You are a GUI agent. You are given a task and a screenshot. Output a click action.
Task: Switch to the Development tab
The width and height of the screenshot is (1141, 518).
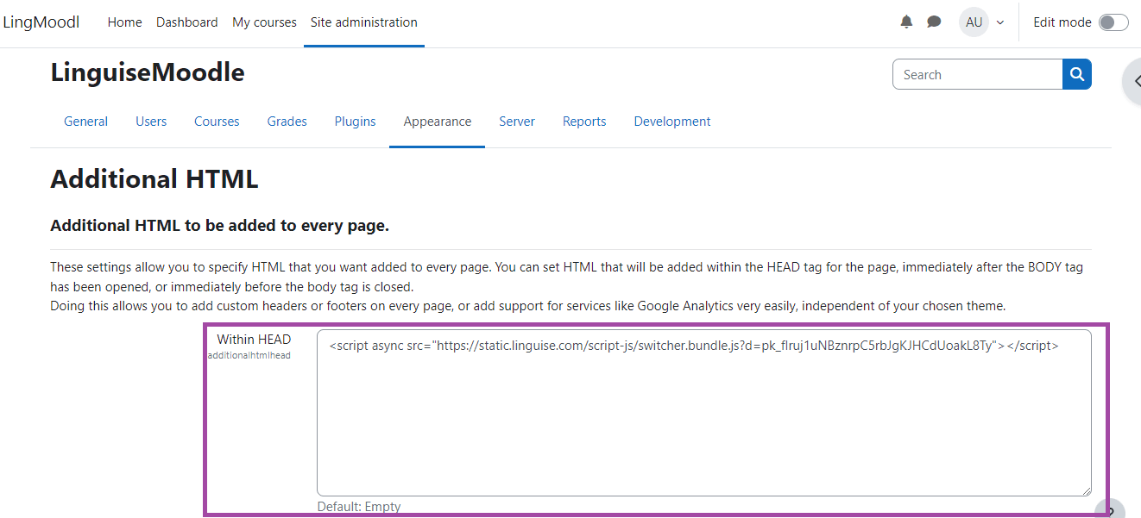pos(672,122)
